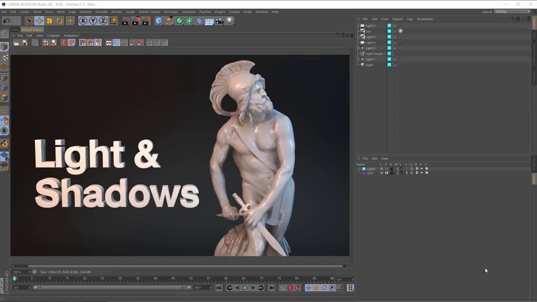Go to the end of animation
The image size is (537, 302).
pos(271,288)
